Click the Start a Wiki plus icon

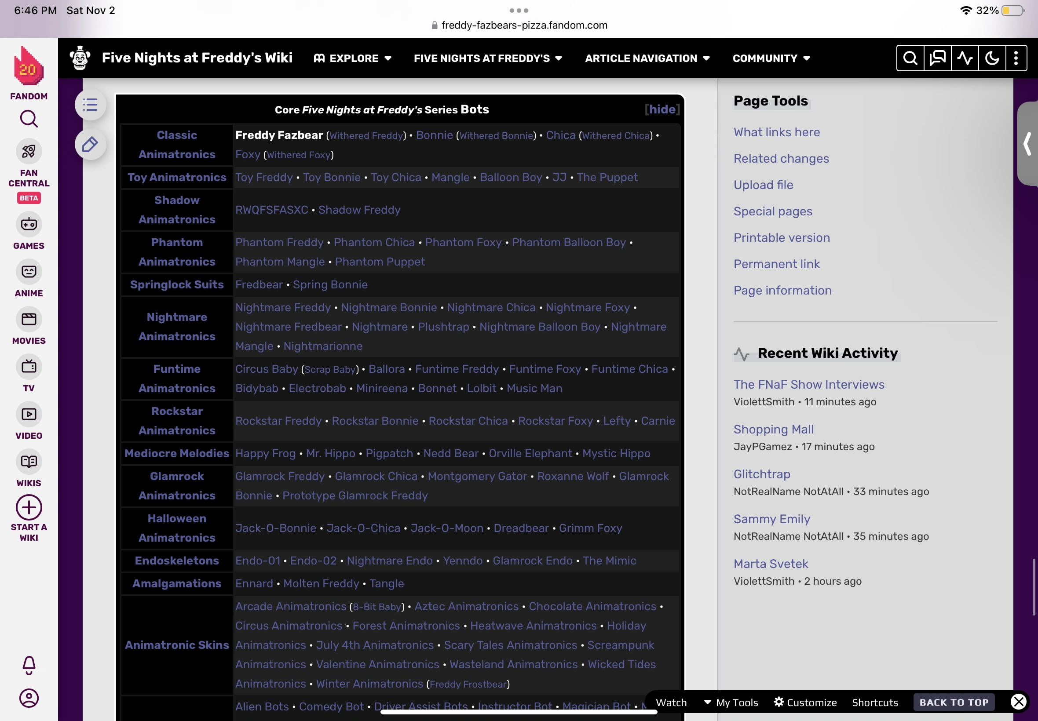[x=29, y=508]
